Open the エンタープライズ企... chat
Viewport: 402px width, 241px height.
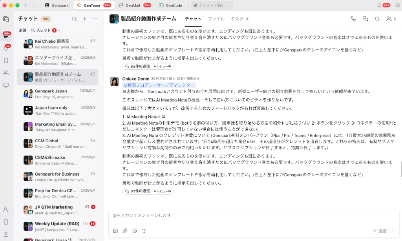pyautogui.click(x=57, y=60)
